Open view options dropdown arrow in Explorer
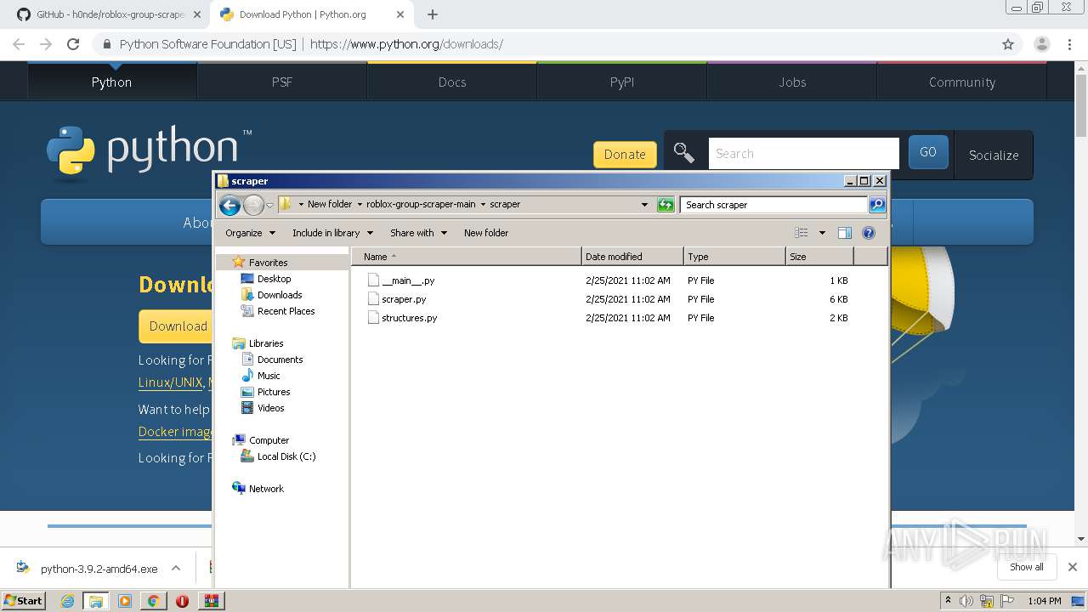 [822, 233]
